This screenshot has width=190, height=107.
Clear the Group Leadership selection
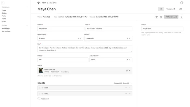(x=127, y=38)
